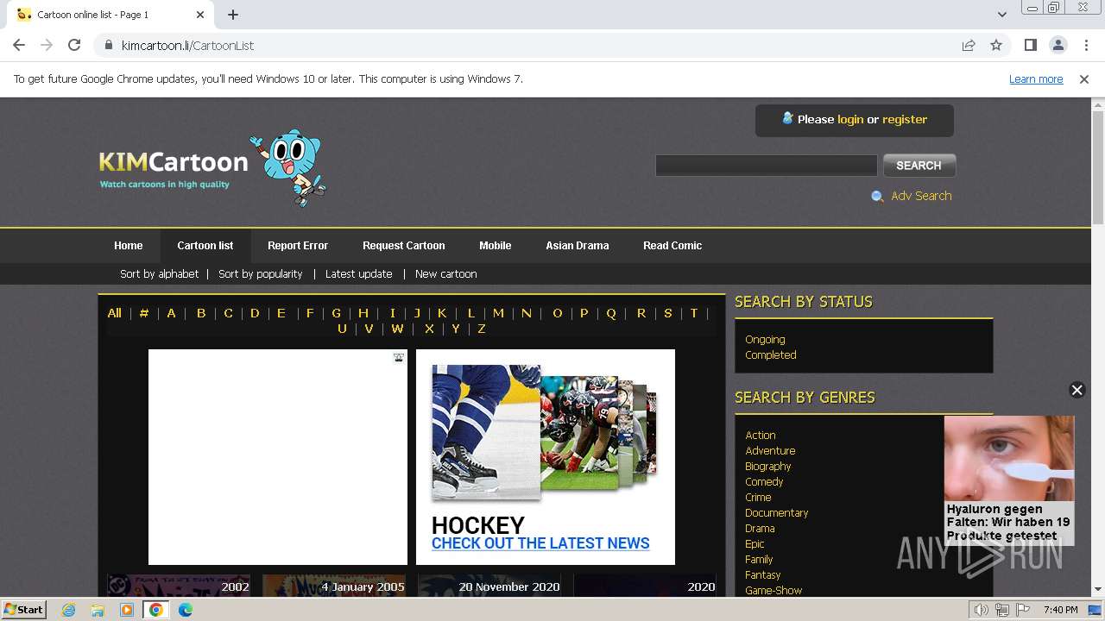Open the Request Cartoon menu item

coord(404,246)
